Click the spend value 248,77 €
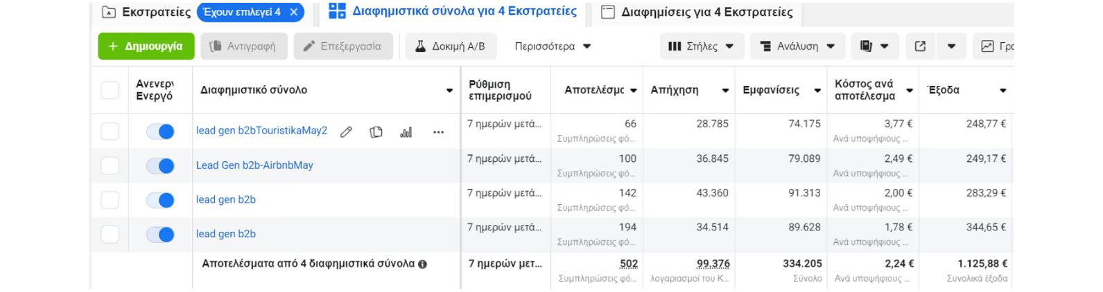Screen dimensions: 1103x292 tap(986, 124)
